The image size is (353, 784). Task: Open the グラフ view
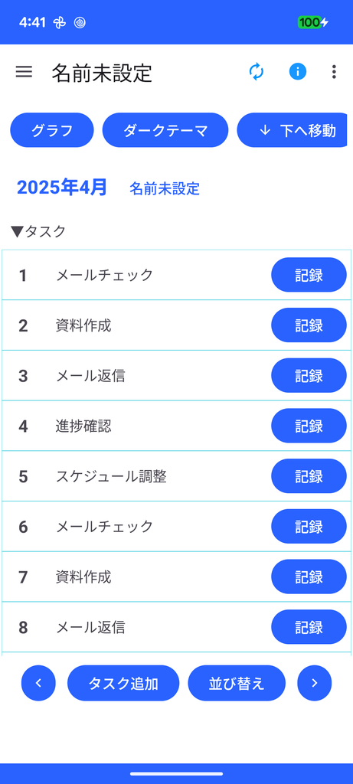click(x=52, y=130)
